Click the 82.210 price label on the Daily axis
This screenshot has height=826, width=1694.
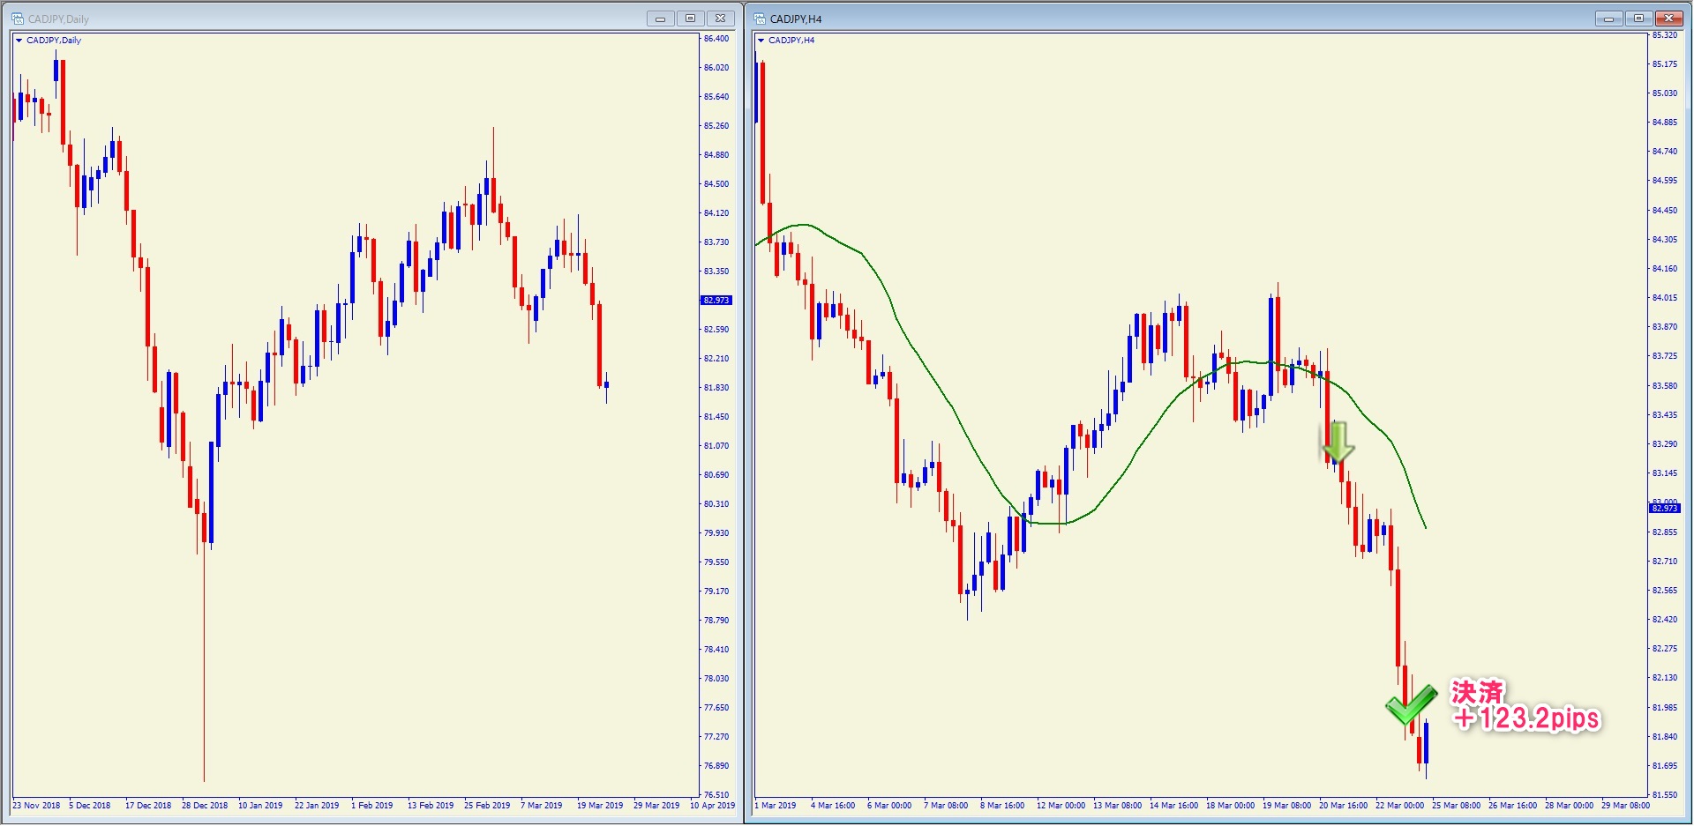pyautogui.click(x=716, y=359)
